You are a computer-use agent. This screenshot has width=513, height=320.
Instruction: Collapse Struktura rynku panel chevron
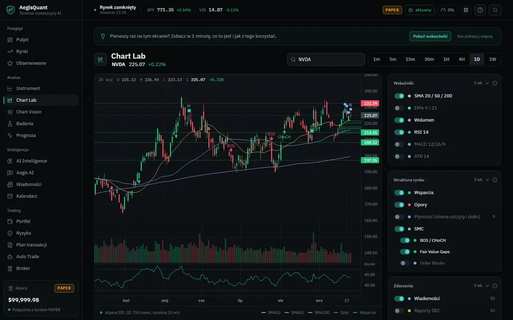tap(487, 180)
